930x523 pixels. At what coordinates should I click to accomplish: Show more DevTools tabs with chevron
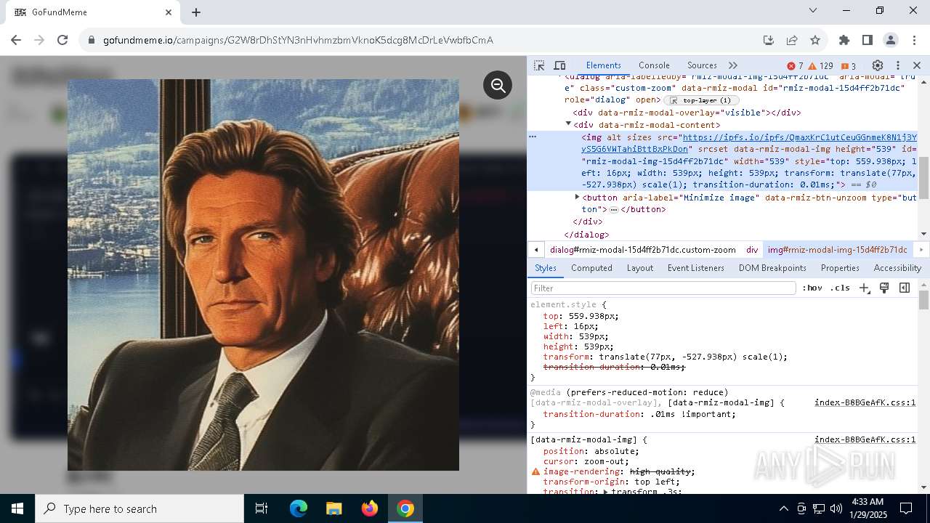[733, 65]
